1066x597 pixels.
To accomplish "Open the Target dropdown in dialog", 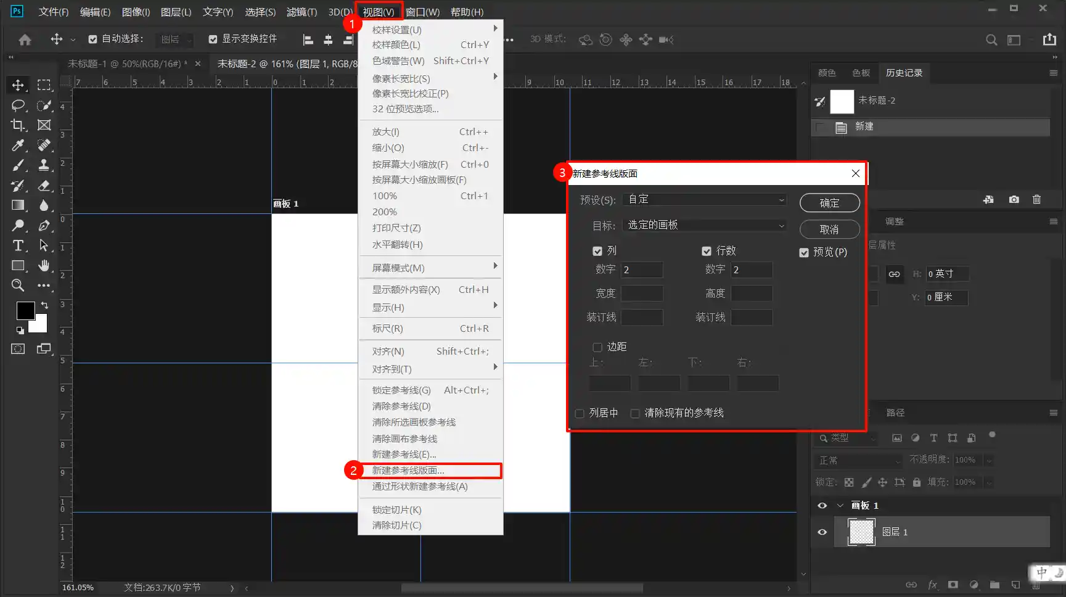I will (705, 226).
